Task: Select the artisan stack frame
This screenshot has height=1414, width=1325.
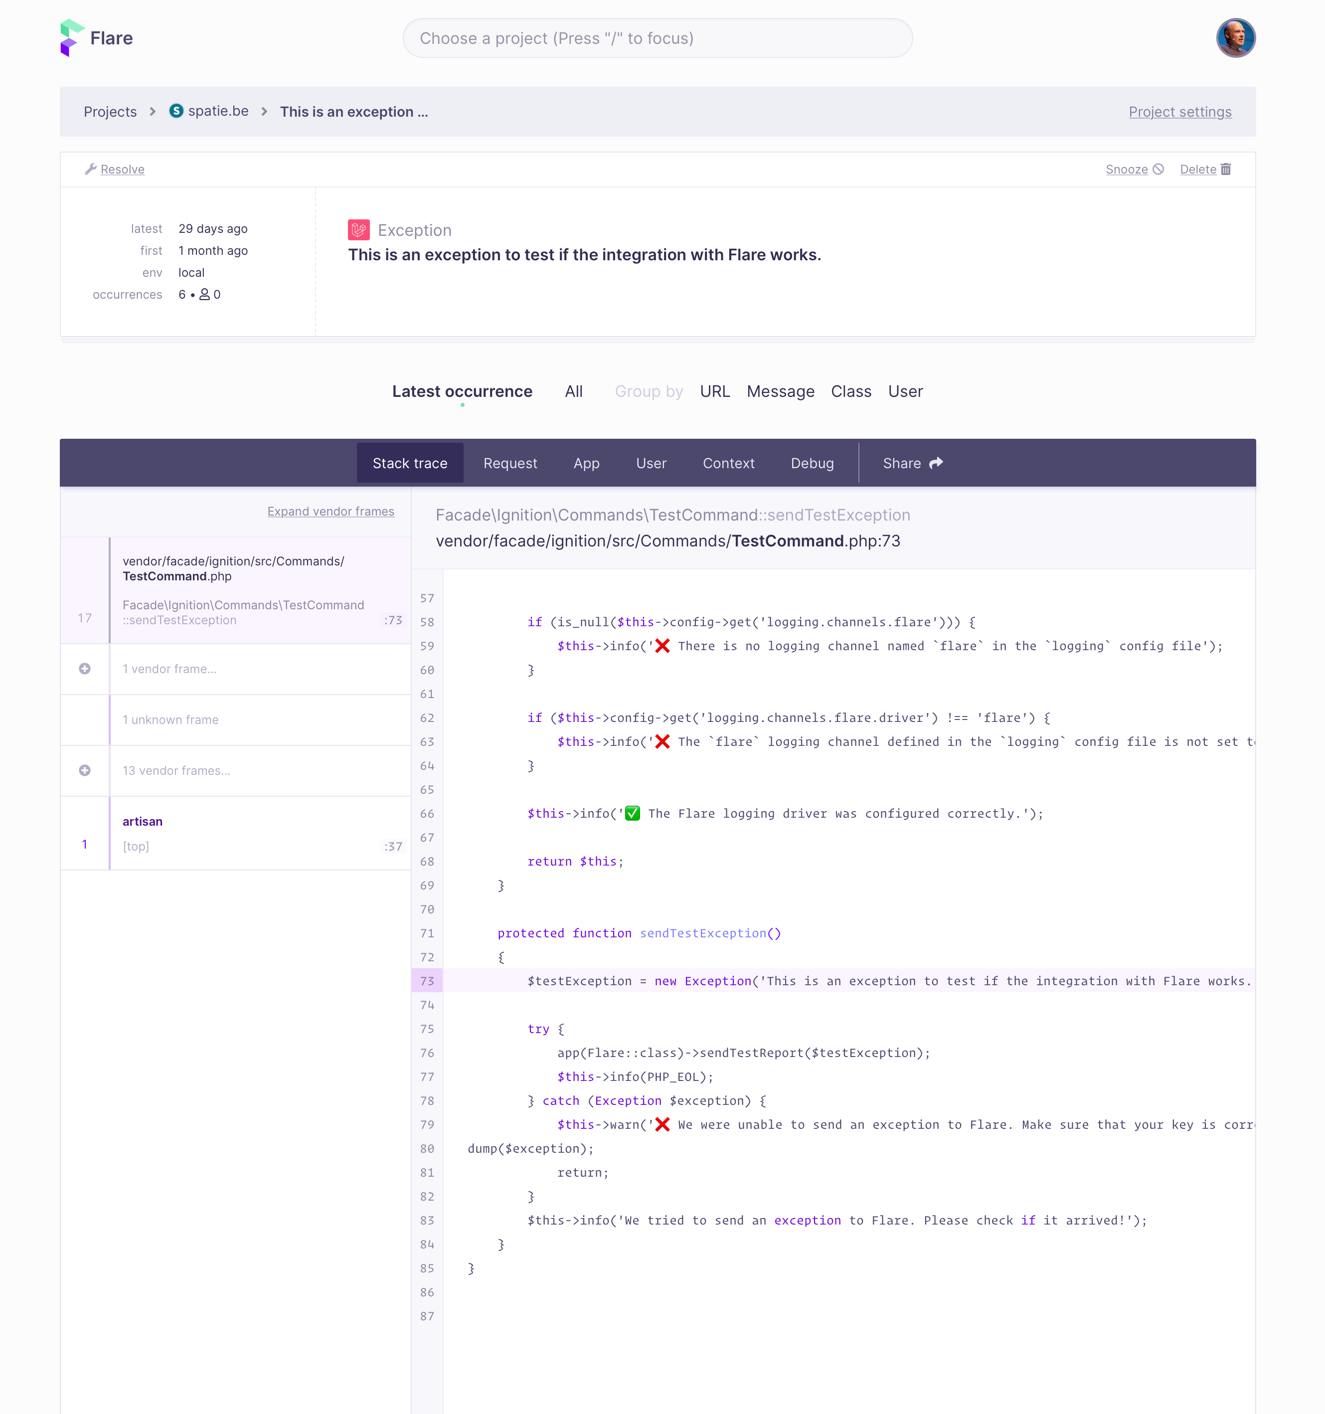Action: click(235, 833)
